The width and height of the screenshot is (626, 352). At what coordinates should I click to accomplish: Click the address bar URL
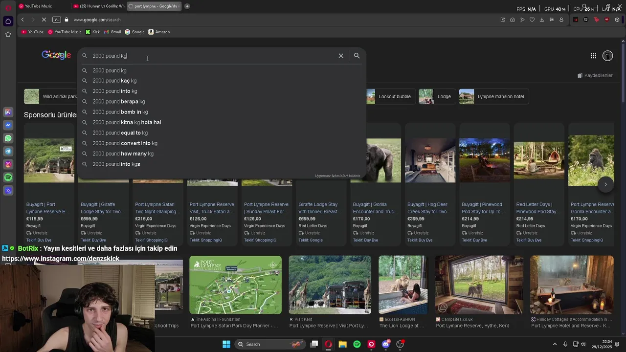click(x=97, y=20)
